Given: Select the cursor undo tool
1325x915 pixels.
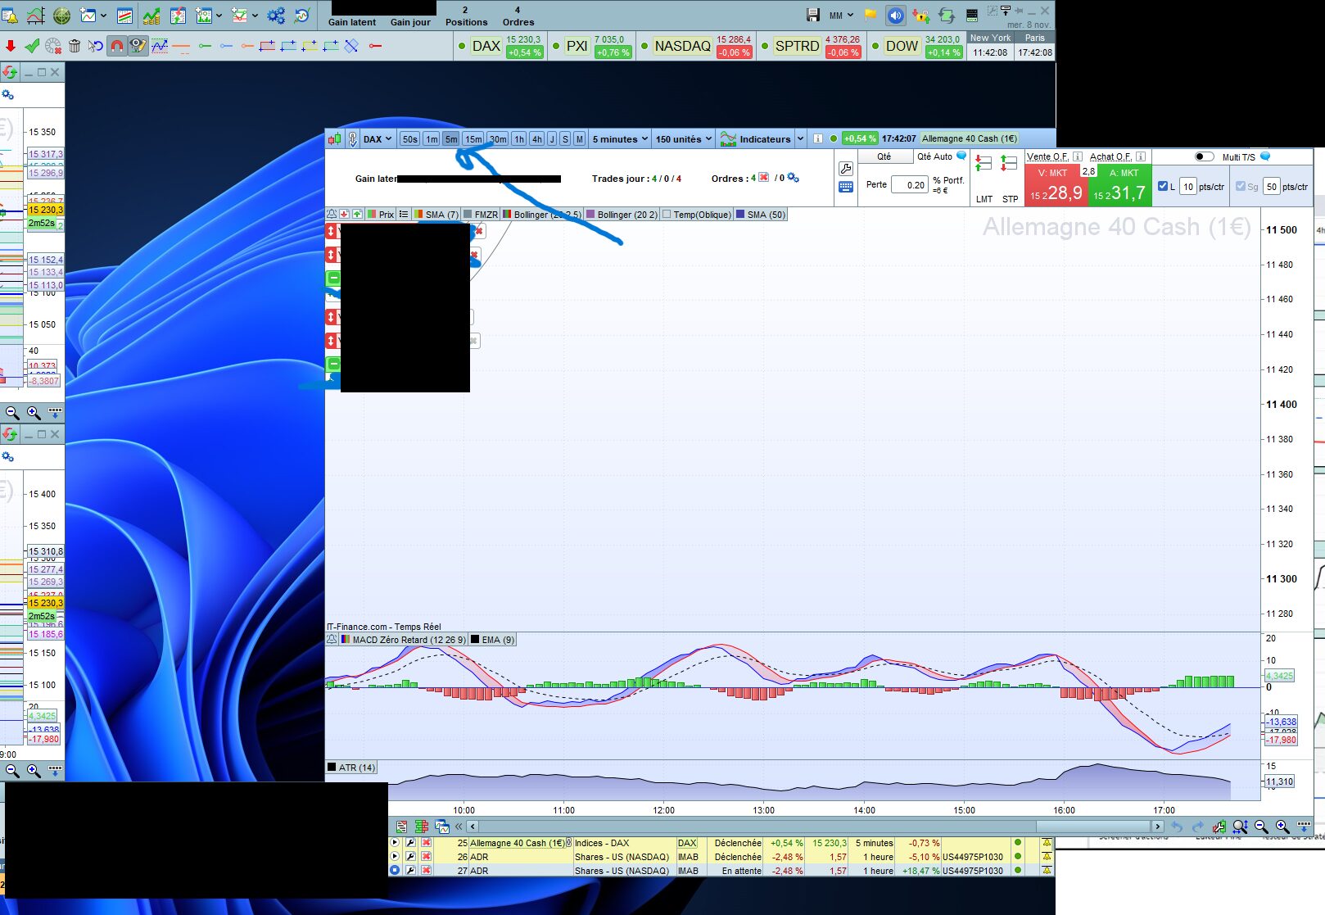Looking at the screenshot, I should 96,46.
